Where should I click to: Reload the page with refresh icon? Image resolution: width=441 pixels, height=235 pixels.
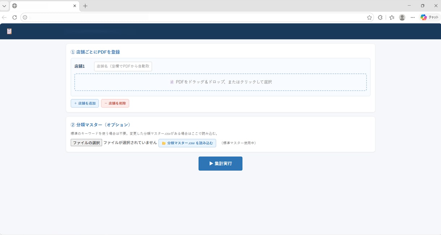click(14, 17)
